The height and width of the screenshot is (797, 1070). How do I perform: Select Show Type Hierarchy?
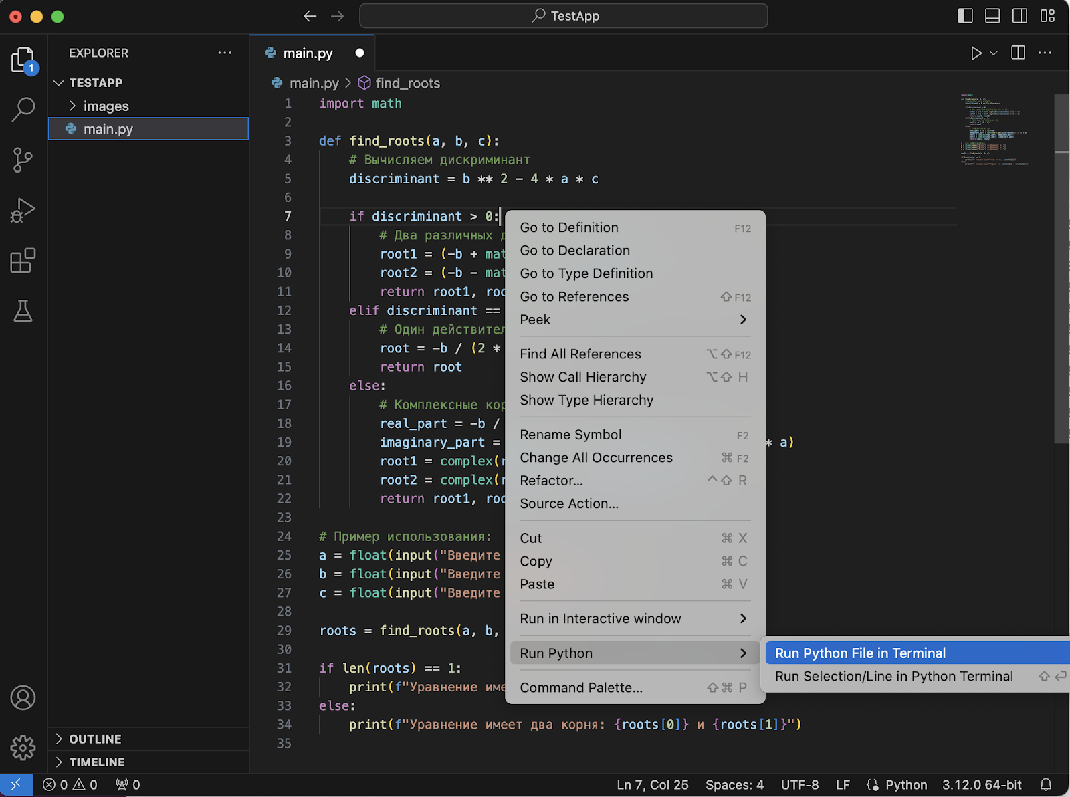coord(635,400)
